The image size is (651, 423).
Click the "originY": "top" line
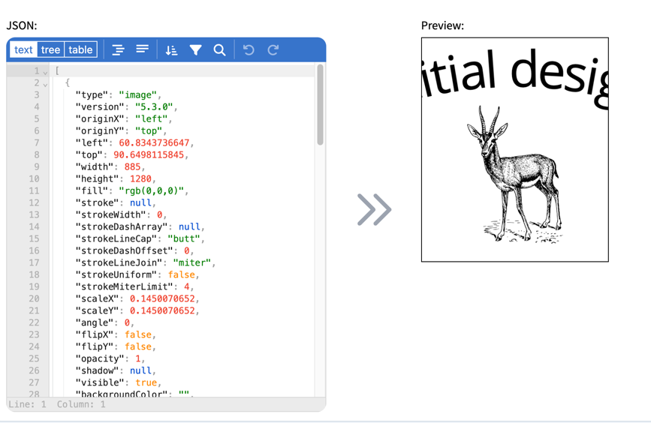pos(121,131)
